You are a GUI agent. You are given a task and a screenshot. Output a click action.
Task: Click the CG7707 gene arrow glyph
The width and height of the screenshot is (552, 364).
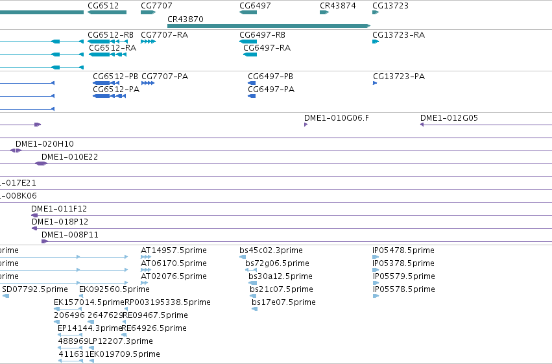[x=148, y=12]
